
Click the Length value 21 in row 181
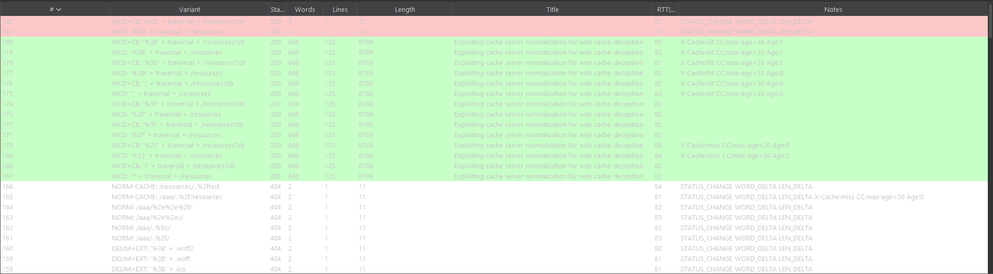pos(362,32)
